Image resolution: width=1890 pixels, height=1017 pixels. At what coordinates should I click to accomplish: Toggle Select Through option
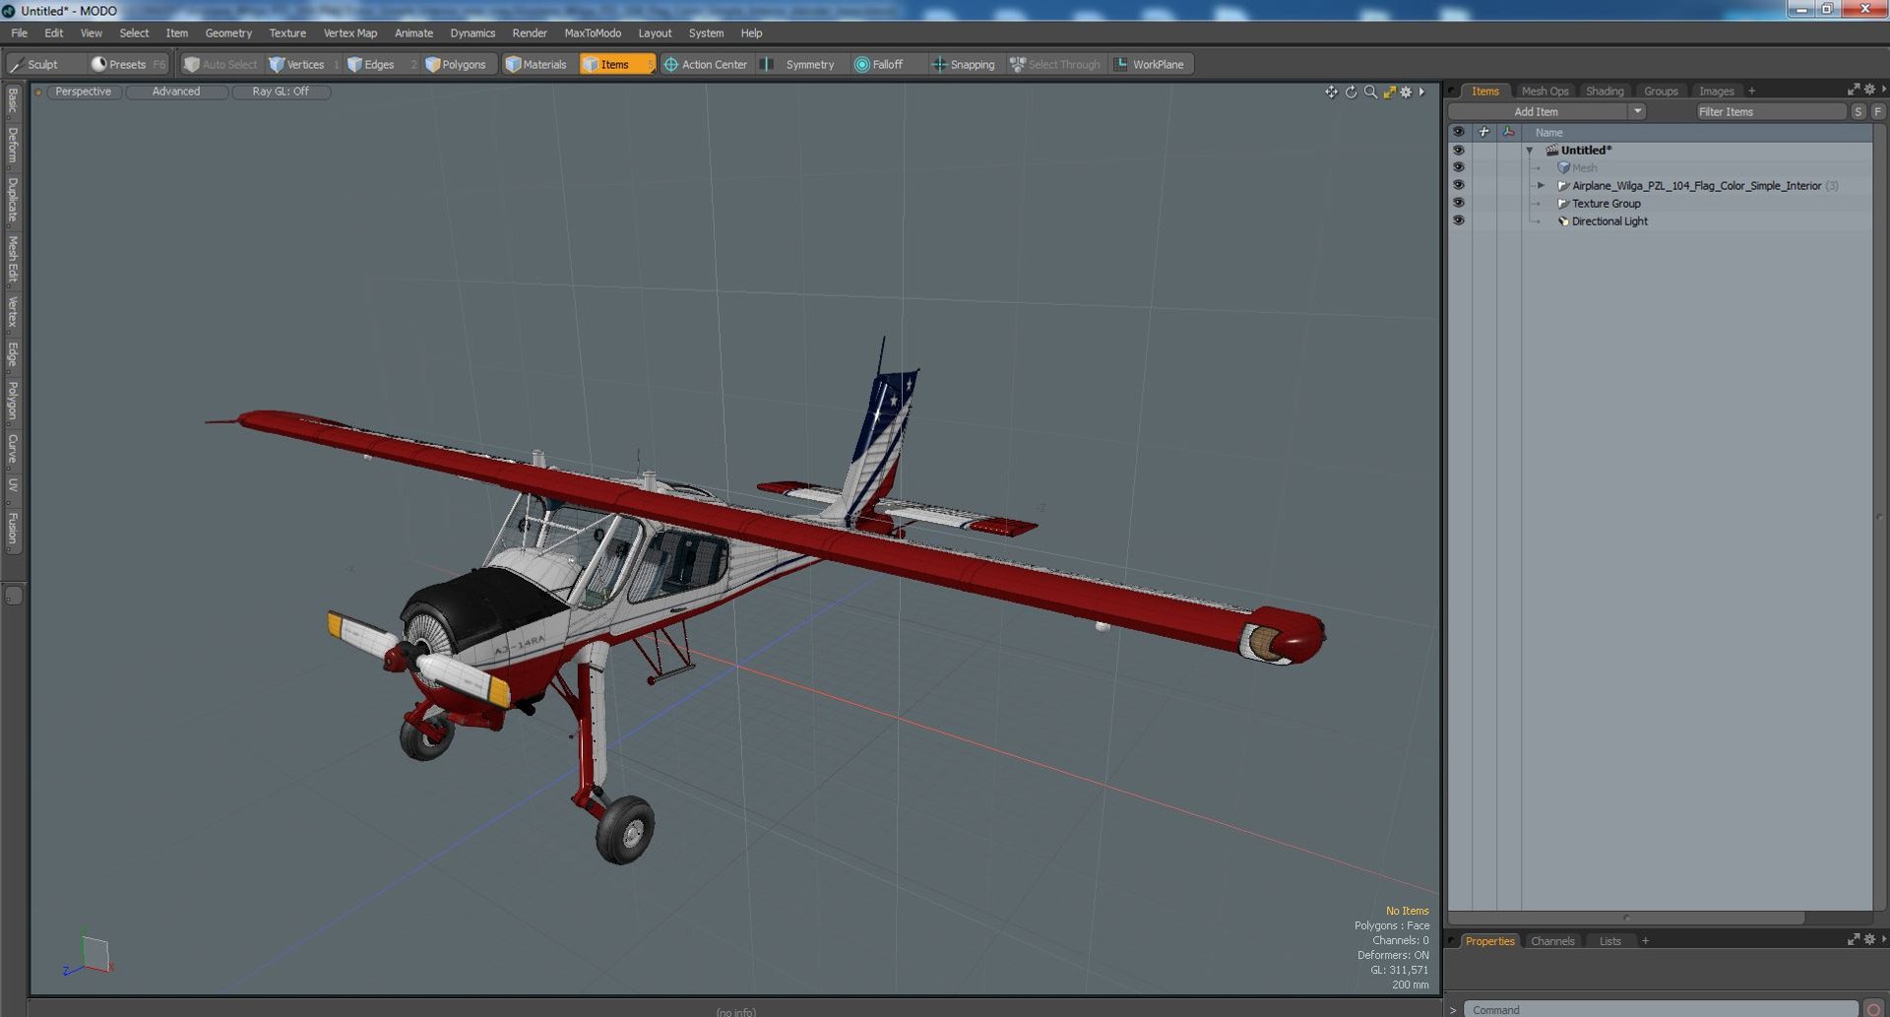(1055, 64)
